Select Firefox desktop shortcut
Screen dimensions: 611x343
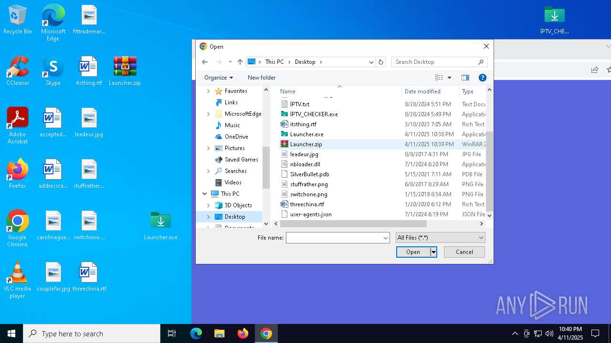click(17, 174)
